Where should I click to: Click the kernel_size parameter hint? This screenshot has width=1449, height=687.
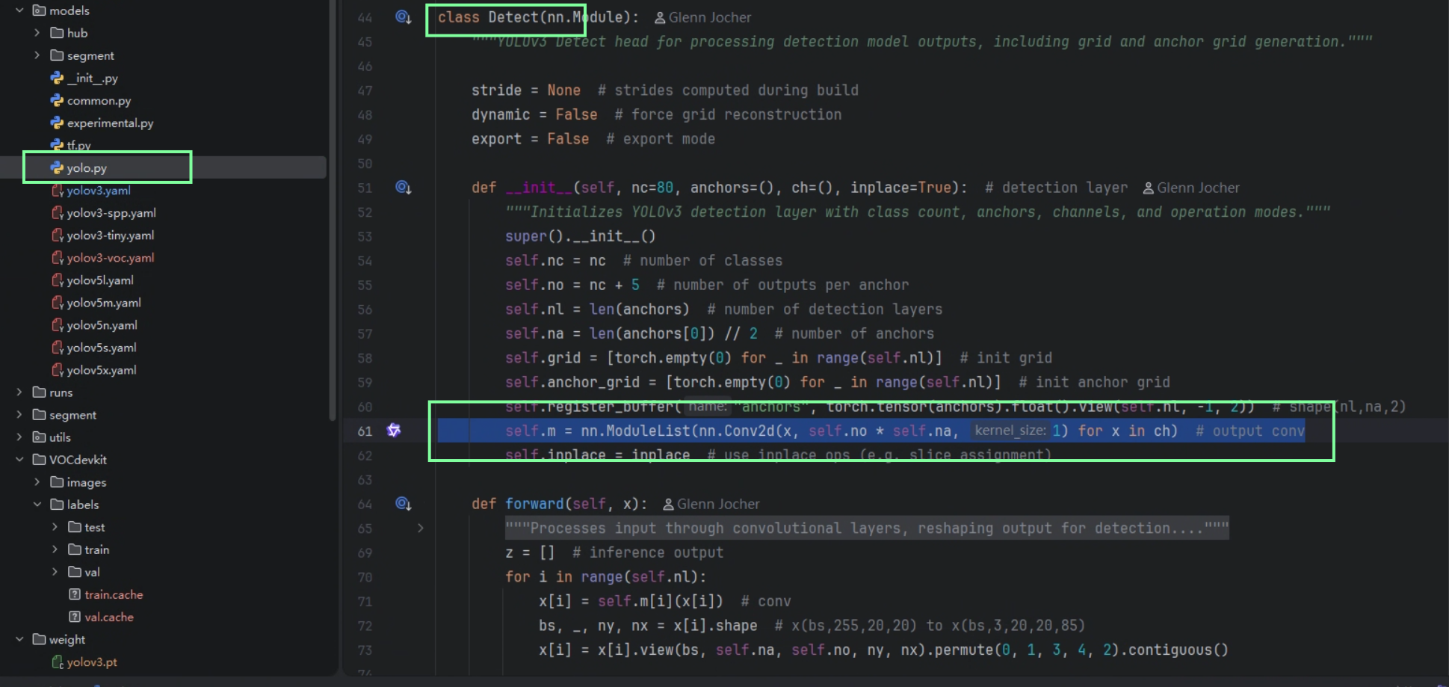[1010, 431]
